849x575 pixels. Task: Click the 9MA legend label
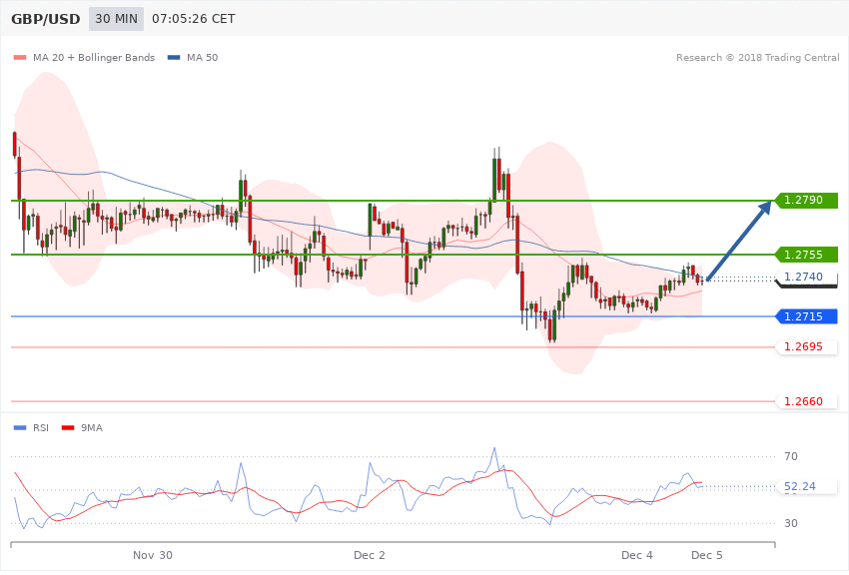[x=92, y=428]
